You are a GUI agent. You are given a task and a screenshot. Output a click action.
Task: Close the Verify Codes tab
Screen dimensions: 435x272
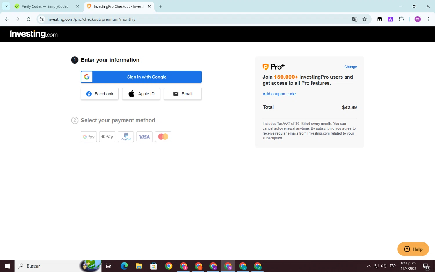coord(77,6)
